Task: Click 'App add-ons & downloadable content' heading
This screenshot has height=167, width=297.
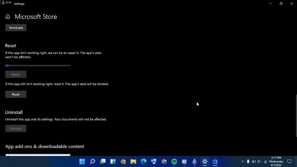Action: point(45,147)
